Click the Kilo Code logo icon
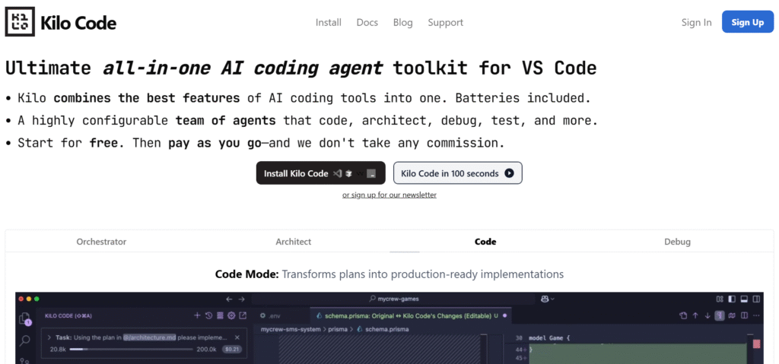The image size is (779, 364). point(20,22)
